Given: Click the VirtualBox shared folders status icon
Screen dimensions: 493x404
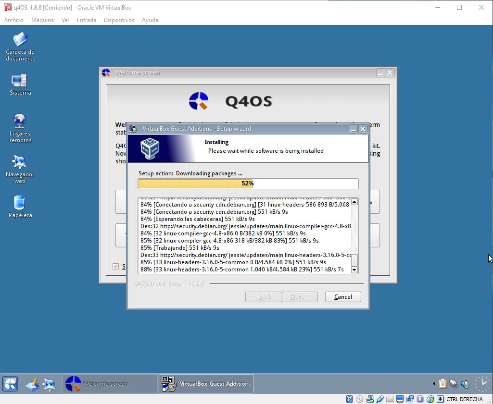Looking at the screenshot, I should pos(390,399).
